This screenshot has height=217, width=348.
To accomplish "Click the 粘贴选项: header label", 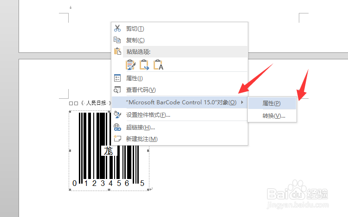I will (138, 52).
